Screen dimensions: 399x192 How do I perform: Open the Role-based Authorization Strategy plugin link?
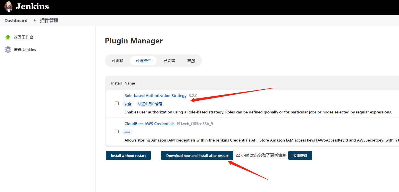155,96
